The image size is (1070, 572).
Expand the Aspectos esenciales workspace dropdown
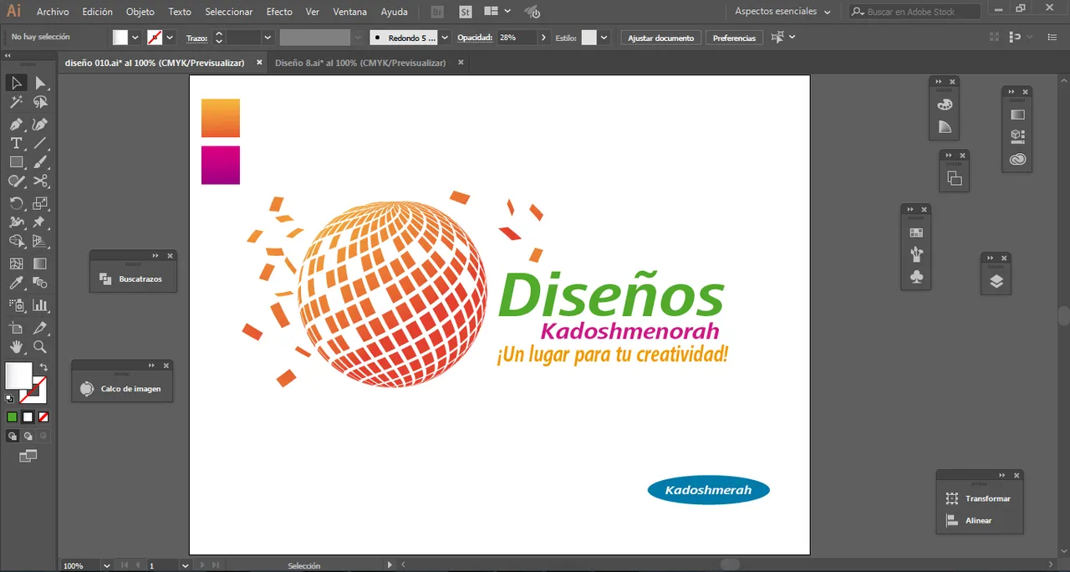pyautogui.click(x=827, y=12)
